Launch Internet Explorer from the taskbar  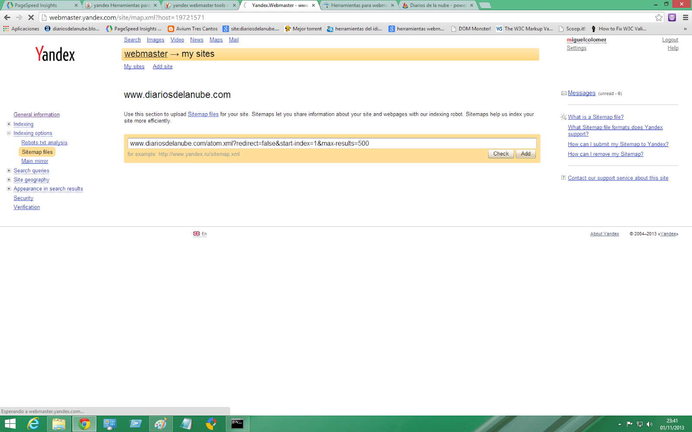click(x=33, y=424)
